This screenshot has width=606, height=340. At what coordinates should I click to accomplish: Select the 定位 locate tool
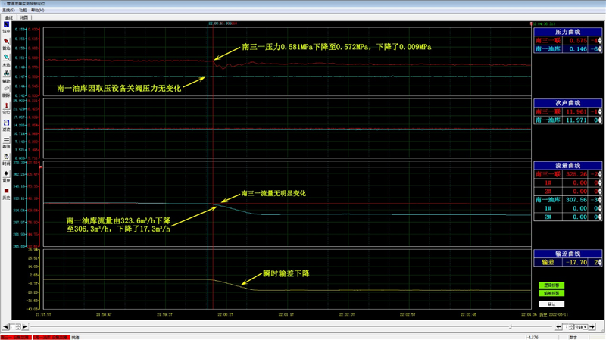(x=6, y=108)
